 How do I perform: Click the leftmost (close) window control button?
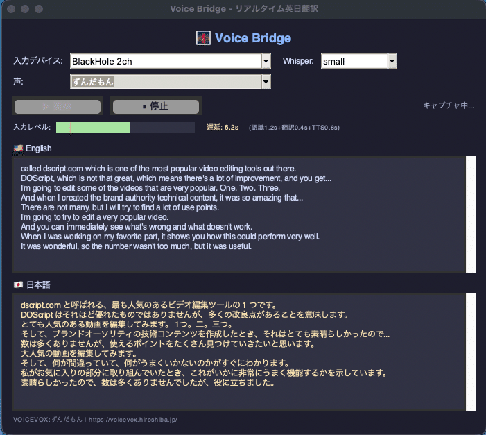(11, 9)
